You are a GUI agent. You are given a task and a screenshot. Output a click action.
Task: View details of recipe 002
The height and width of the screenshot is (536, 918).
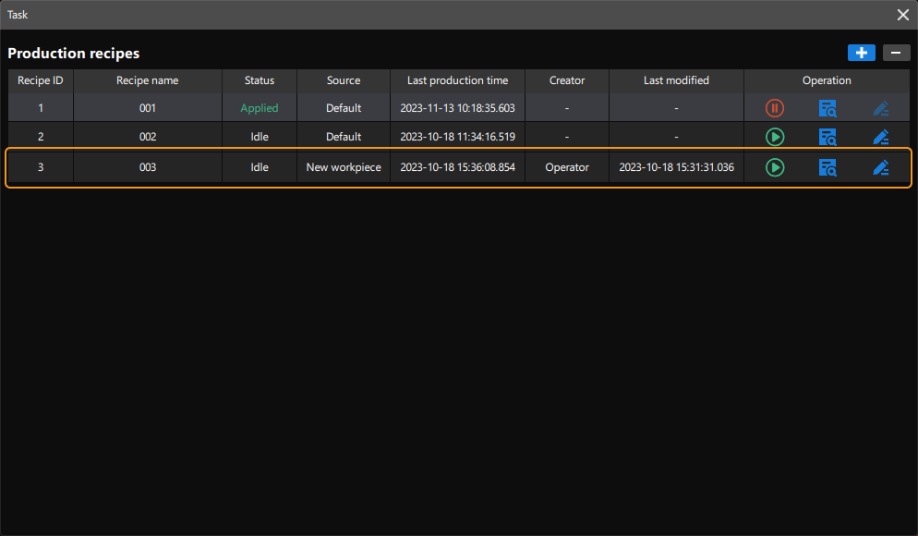click(827, 138)
